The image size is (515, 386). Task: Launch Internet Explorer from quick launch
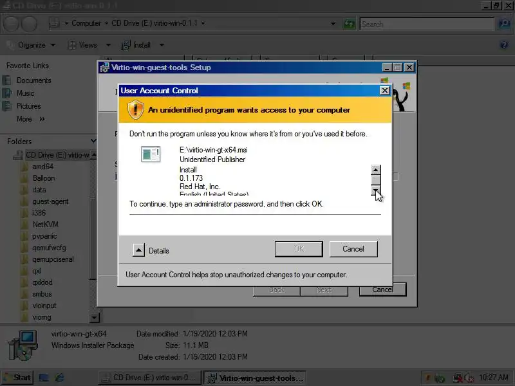(x=59, y=378)
